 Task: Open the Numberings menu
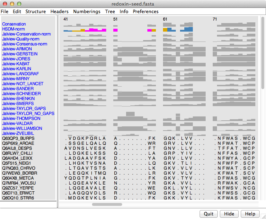point(87,11)
